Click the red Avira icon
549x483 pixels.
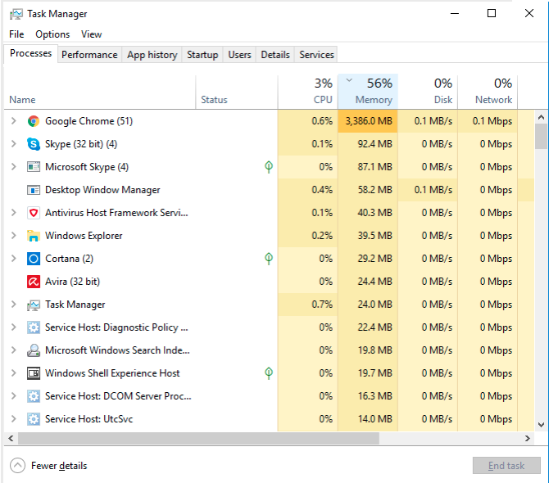coord(34,282)
